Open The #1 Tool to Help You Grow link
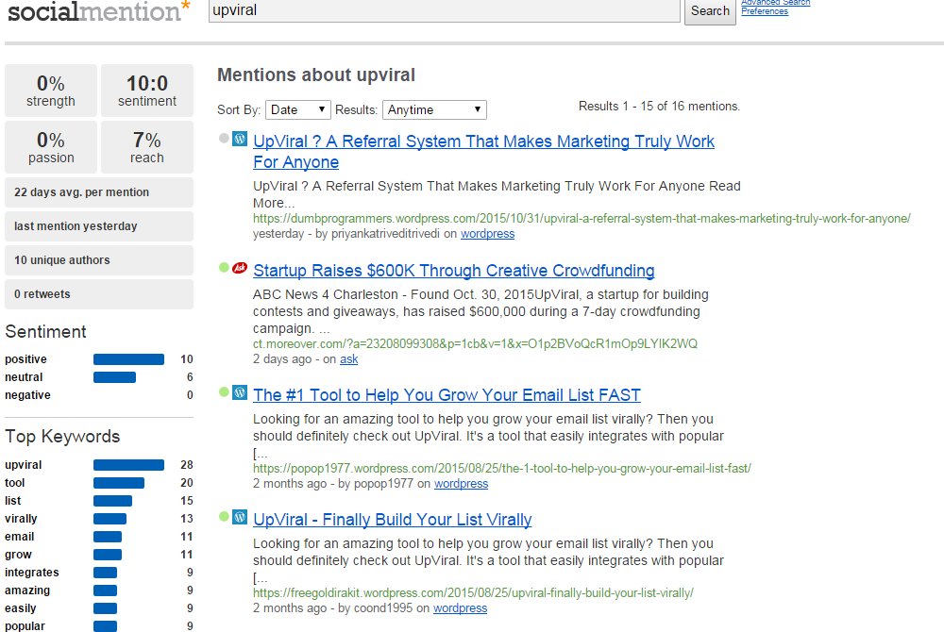Viewport: 944px width, 632px height. (447, 395)
